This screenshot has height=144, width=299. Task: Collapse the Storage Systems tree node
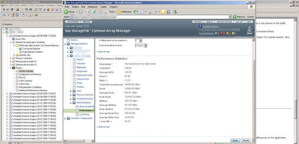65,44
